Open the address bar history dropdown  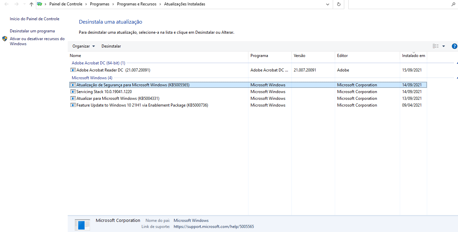pos(327,4)
